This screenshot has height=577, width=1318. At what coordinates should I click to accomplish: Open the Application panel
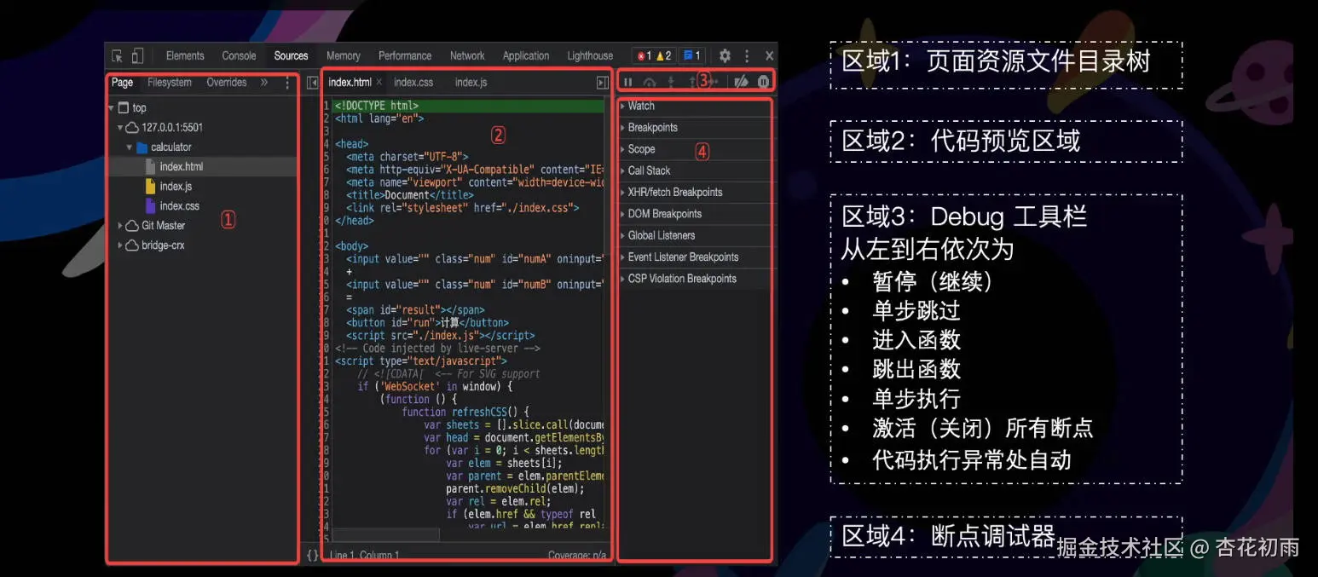[526, 56]
